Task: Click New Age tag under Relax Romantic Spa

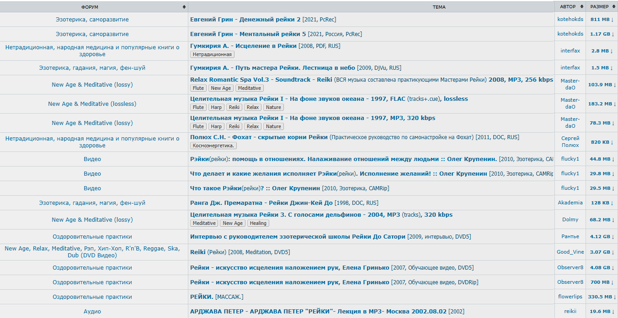Action: pos(221,88)
